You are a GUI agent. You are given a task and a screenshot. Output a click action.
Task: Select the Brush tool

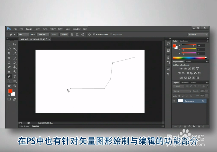coord(15,58)
